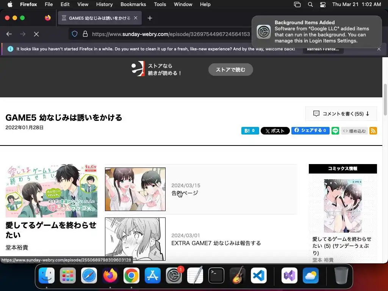
Task: Open the cloud weather app in dock
Action: coord(311,275)
